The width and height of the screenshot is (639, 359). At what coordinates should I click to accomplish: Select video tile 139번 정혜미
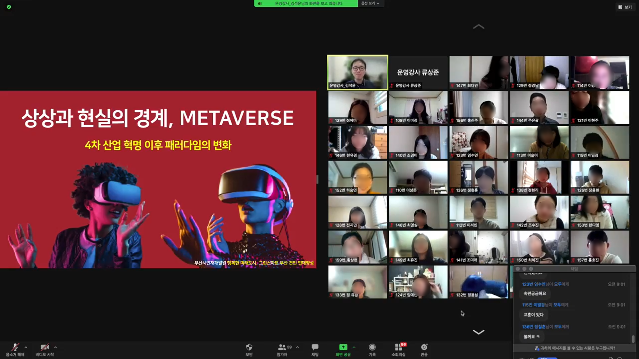click(357, 107)
